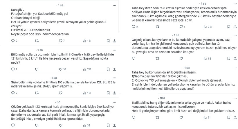Like the Karagöz reply with 7 likes
The width and height of the screenshot is (238, 129).
point(60,41)
